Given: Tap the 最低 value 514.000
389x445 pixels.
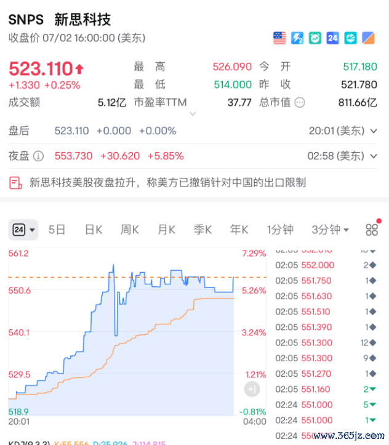Looking at the screenshot, I should point(233,84).
